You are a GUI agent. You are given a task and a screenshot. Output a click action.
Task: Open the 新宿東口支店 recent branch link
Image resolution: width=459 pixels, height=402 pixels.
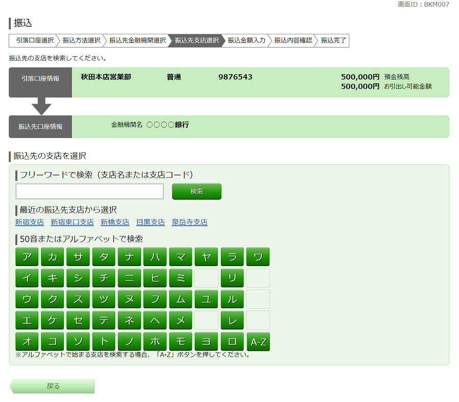click(x=72, y=222)
